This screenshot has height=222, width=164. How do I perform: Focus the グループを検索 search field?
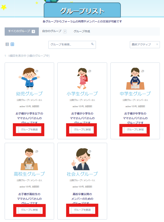point(70,45)
